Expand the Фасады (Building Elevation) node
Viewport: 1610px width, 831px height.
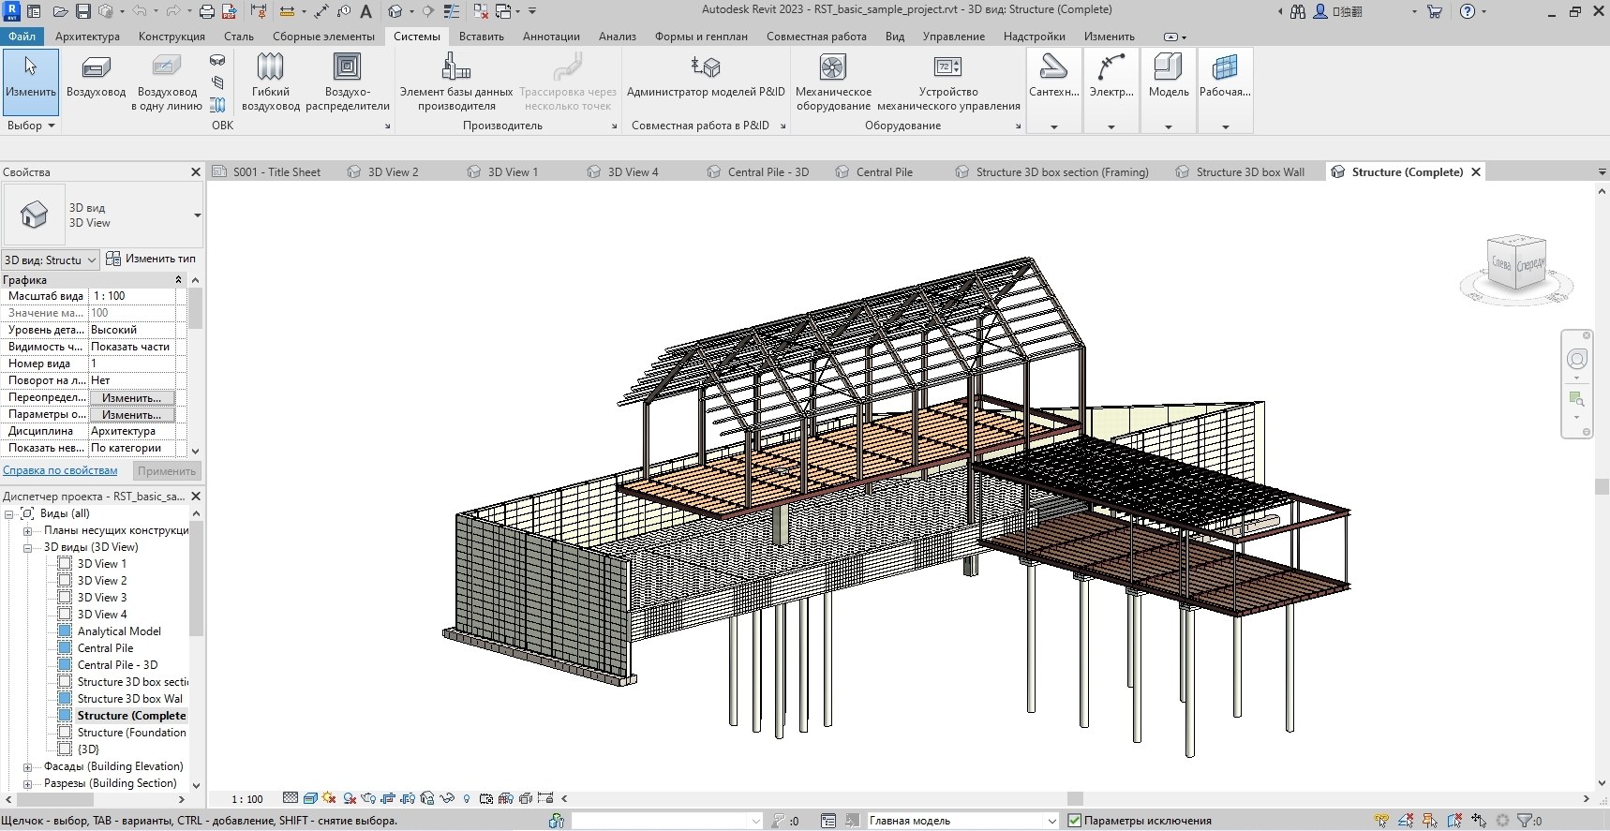pyautogui.click(x=28, y=766)
